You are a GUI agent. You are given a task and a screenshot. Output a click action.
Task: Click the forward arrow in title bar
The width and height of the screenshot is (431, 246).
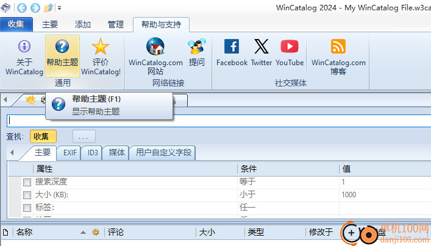coord(35,8)
